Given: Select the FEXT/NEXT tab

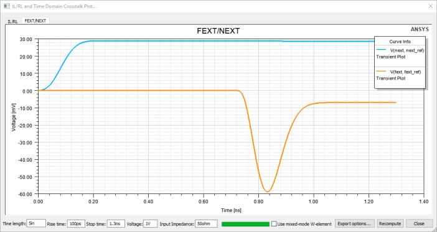Looking at the screenshot, I should coord(35,21).
